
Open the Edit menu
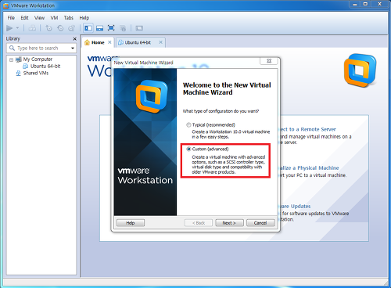click(24, 18)
